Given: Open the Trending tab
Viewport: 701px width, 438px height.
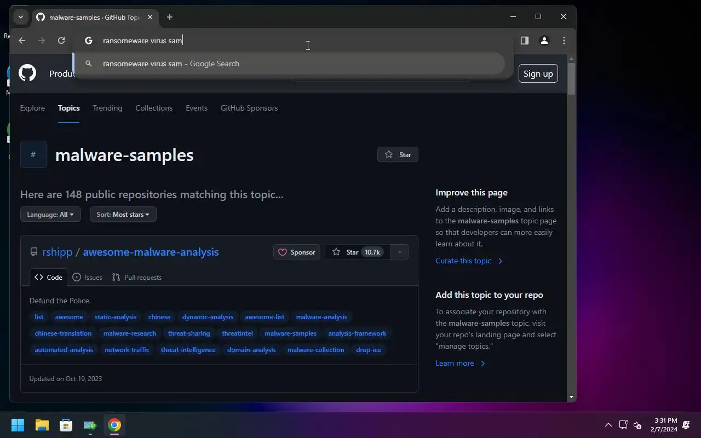Looking at the screenshot, I should pos(107,108).
